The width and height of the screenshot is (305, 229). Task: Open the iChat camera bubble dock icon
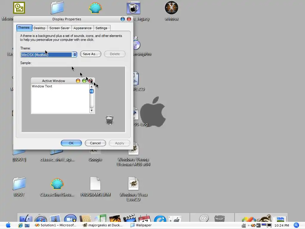click(x=70, y=218)
